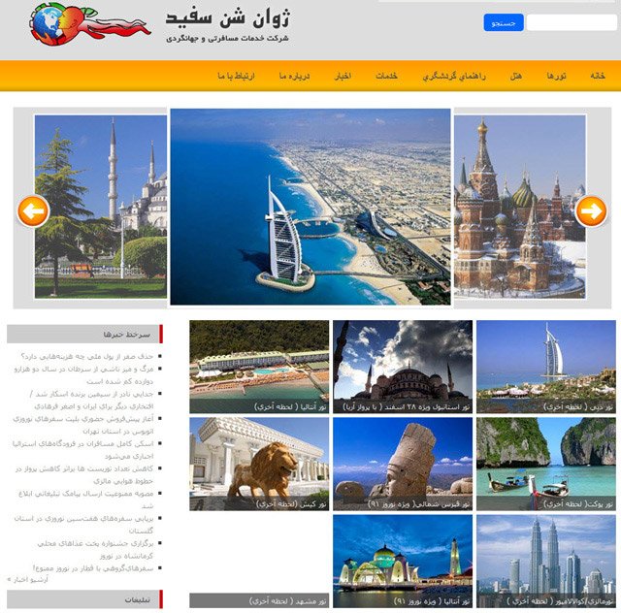Select the Istanbul mosque carousel image
The width and height of the screenshot is (621, 613).
pos(101,207)
